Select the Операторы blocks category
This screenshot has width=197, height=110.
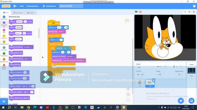[x=4, y=54]
